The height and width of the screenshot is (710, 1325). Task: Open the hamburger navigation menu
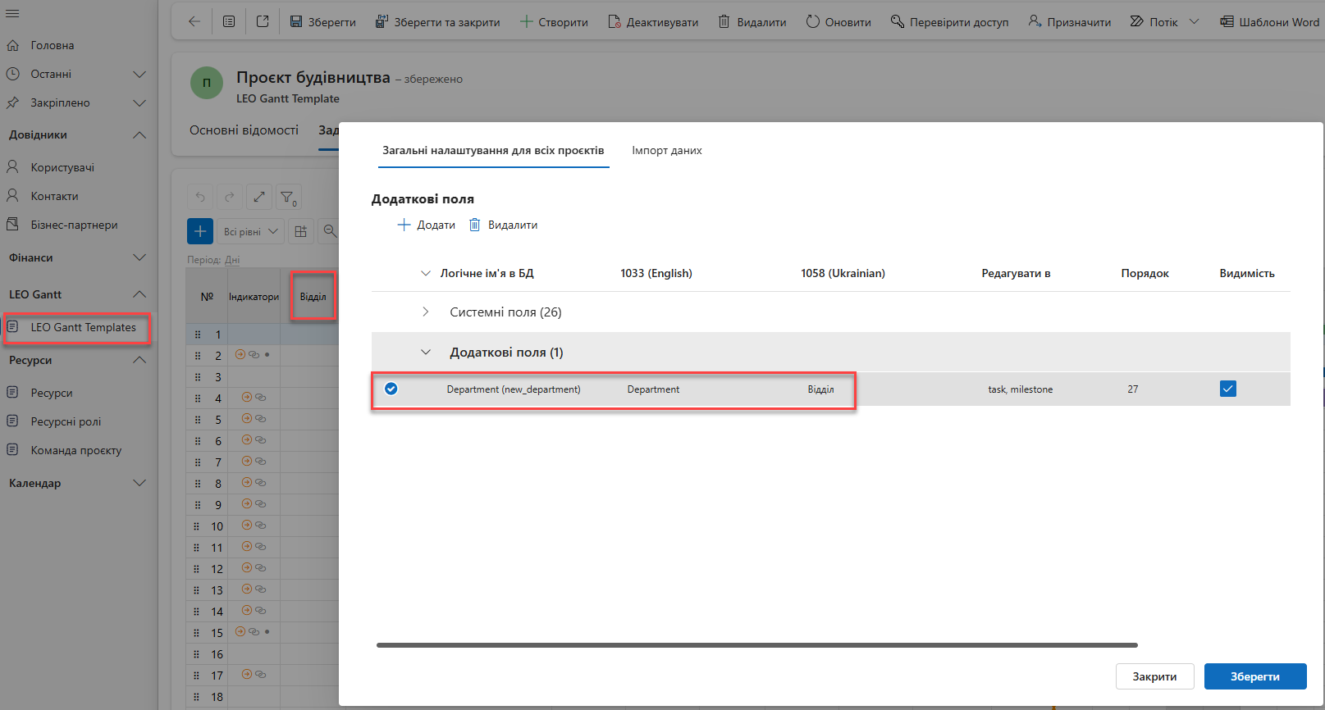tap(12, 13)
